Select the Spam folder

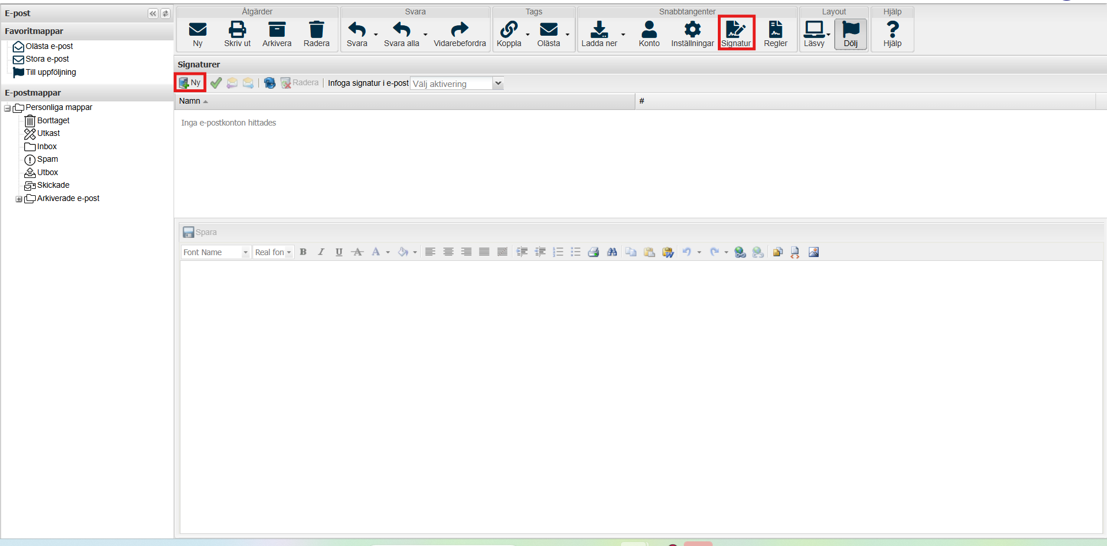(47, 159)
